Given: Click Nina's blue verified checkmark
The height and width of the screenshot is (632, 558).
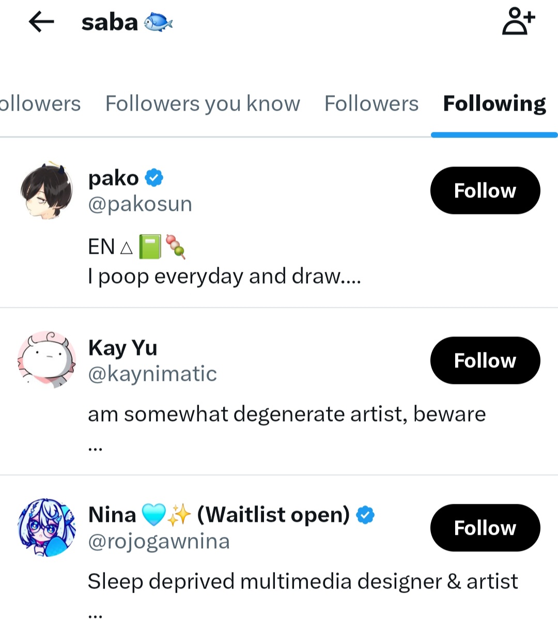Looking at the screenshot, I should coord(365,515).
